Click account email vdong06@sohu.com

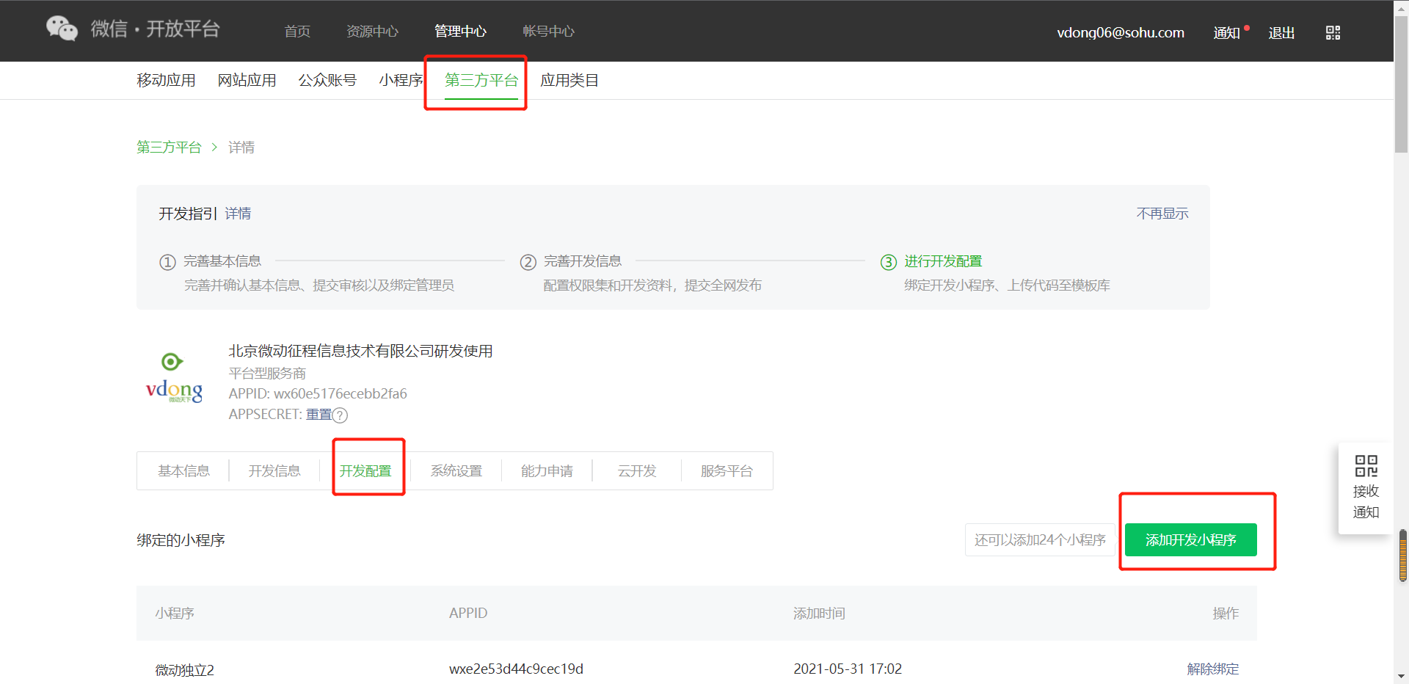point(1121,32)
